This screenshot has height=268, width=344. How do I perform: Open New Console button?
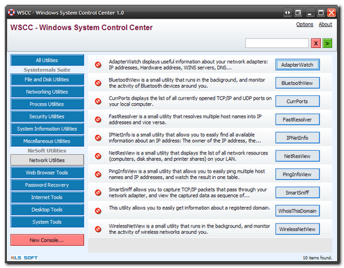[x=47, y=240]
